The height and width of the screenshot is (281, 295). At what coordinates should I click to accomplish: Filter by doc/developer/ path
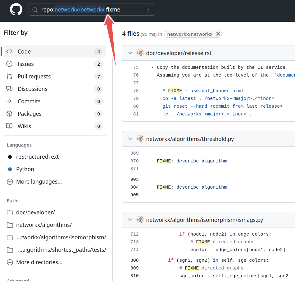pyautogui.click(x=35, y=212)
